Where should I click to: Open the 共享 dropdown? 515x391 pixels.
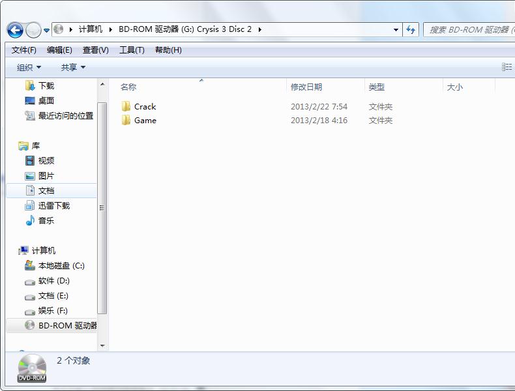point(73,67)
